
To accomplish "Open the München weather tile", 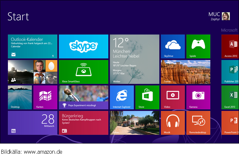I will [134, 59].
